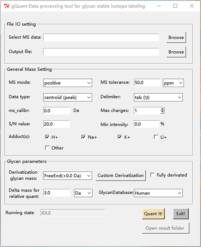Expand the GlycanDatabase Human dropdown
Viewport: 201px width, 247px height.
[x=158, y=193]
